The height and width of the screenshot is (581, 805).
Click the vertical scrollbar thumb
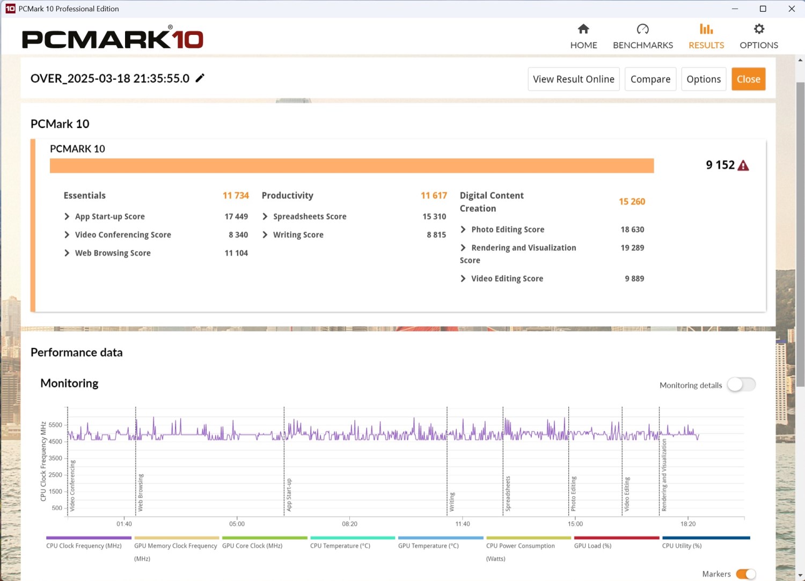click(x=800, y=233)
